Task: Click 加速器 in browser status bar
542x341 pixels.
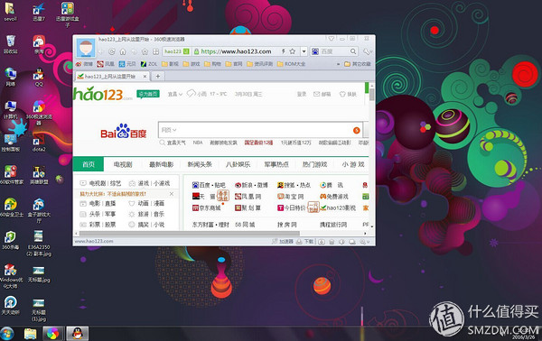Action: (x=283, y=242)
